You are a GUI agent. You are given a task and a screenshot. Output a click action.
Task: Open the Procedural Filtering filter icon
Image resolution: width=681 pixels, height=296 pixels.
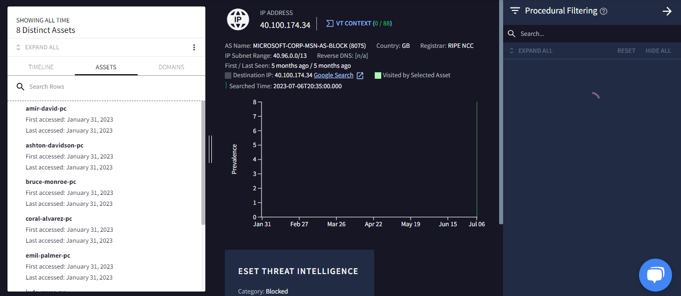coord(515,10)
